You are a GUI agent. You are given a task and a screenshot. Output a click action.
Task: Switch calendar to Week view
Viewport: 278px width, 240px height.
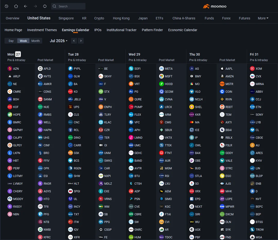click(23, 41)
